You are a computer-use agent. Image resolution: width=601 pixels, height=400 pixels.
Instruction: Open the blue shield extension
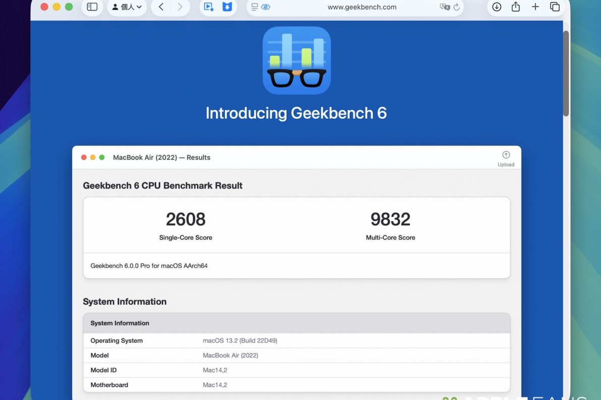point(228,7)
